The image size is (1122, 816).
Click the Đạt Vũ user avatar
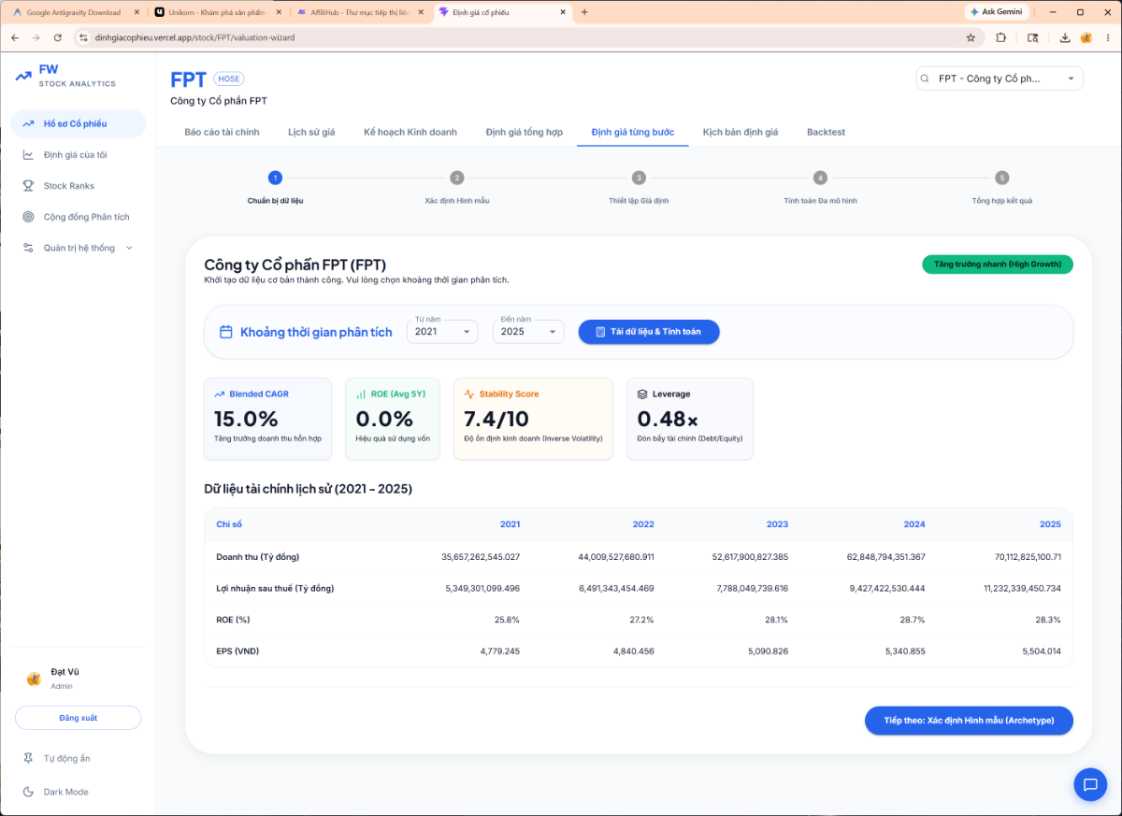tap(34, 679)
